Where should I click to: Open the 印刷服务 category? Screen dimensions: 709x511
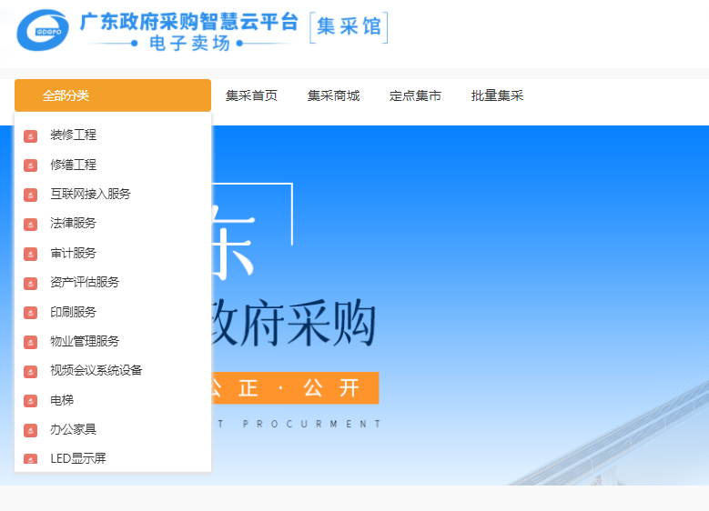pos(73,312)
